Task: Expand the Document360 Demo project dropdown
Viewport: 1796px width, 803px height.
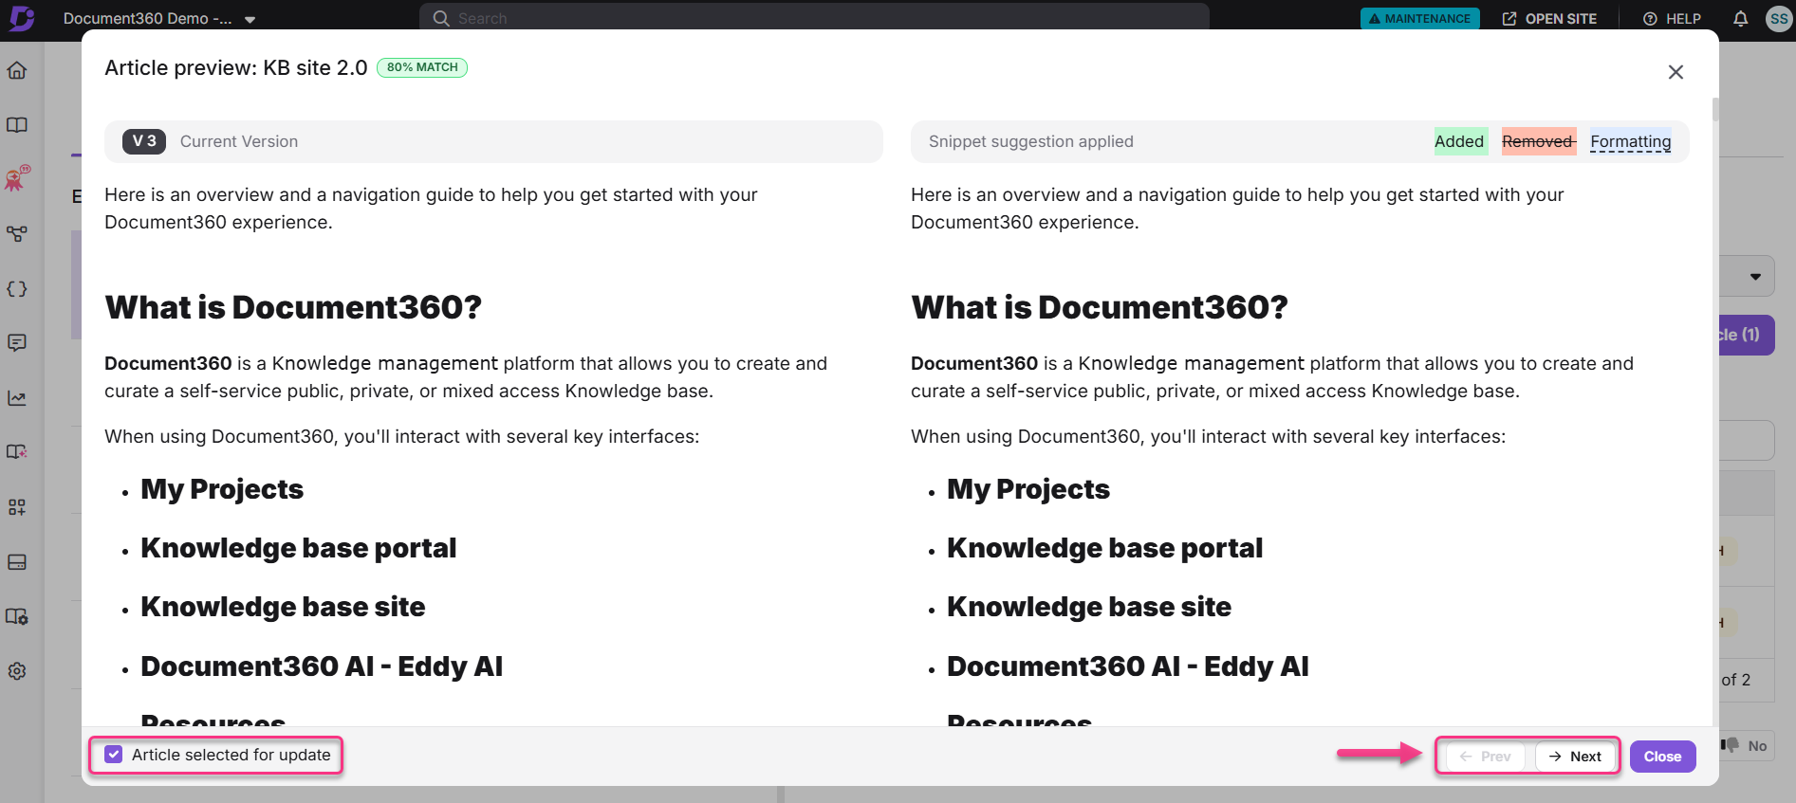Action: coord(250,19)
